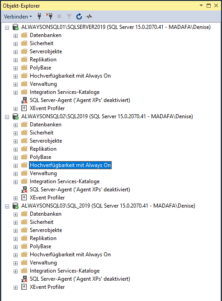Image resolution: width=222 pixels, height=301 pixels.
Task: Close the Objekt-Explorer panel
Action: (x=216, y=5)
